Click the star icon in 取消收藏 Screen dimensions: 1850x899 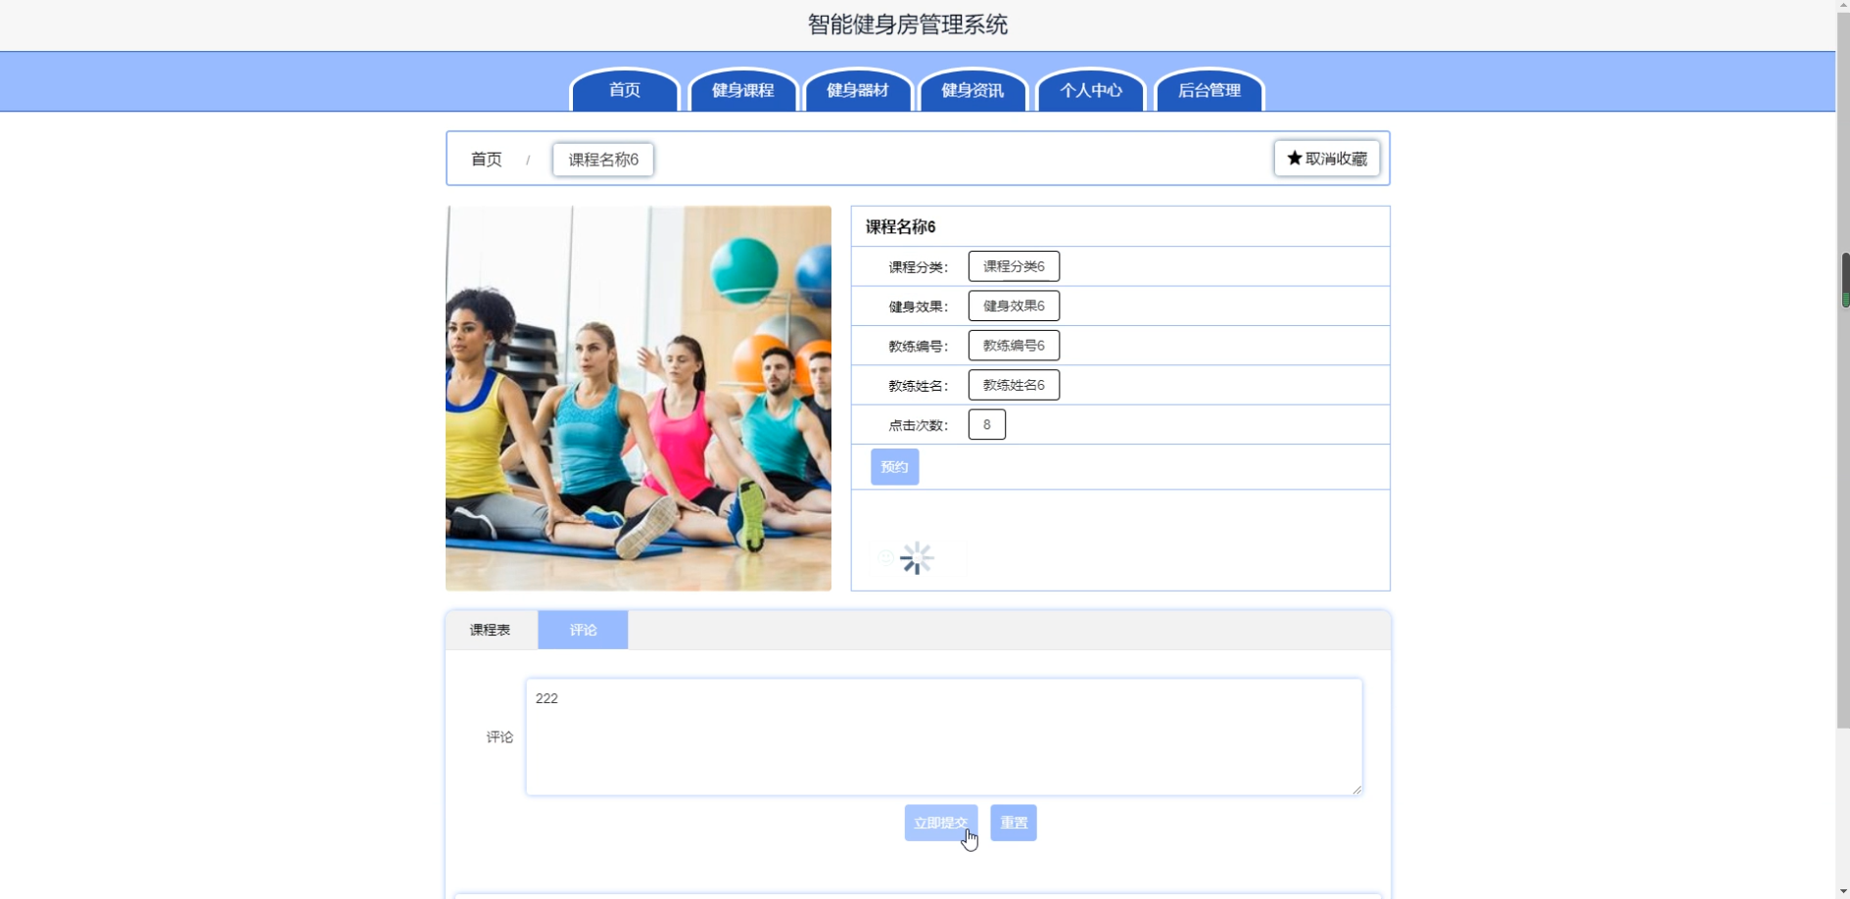pos(1294,158)
